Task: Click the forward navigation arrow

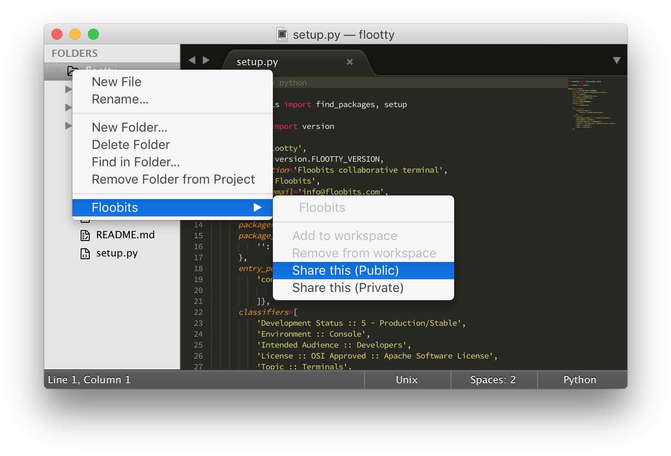Action: pyautogui.click(x=206, y=60)
